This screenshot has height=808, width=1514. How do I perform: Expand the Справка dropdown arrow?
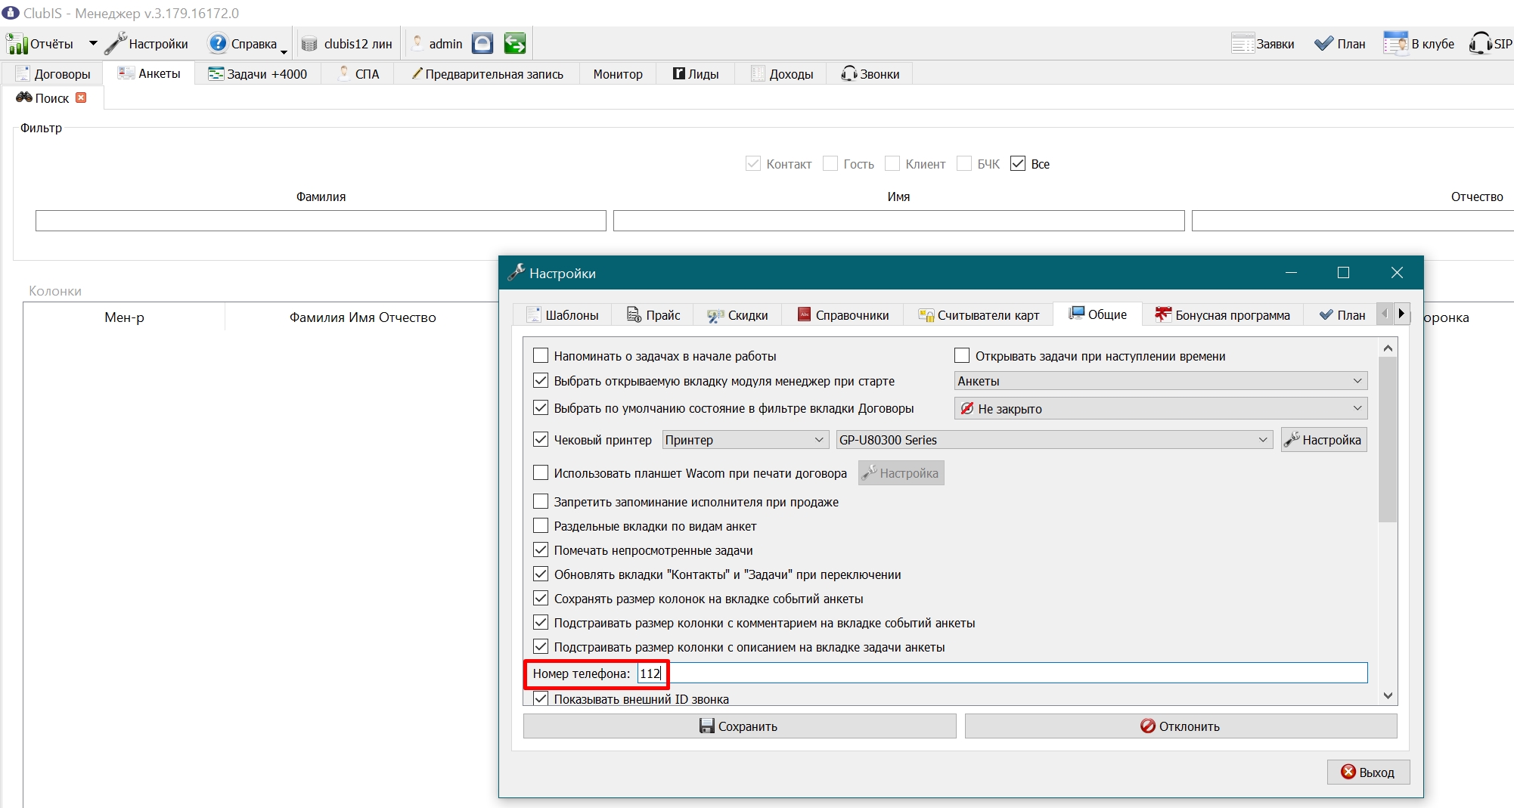click(284, 51)
